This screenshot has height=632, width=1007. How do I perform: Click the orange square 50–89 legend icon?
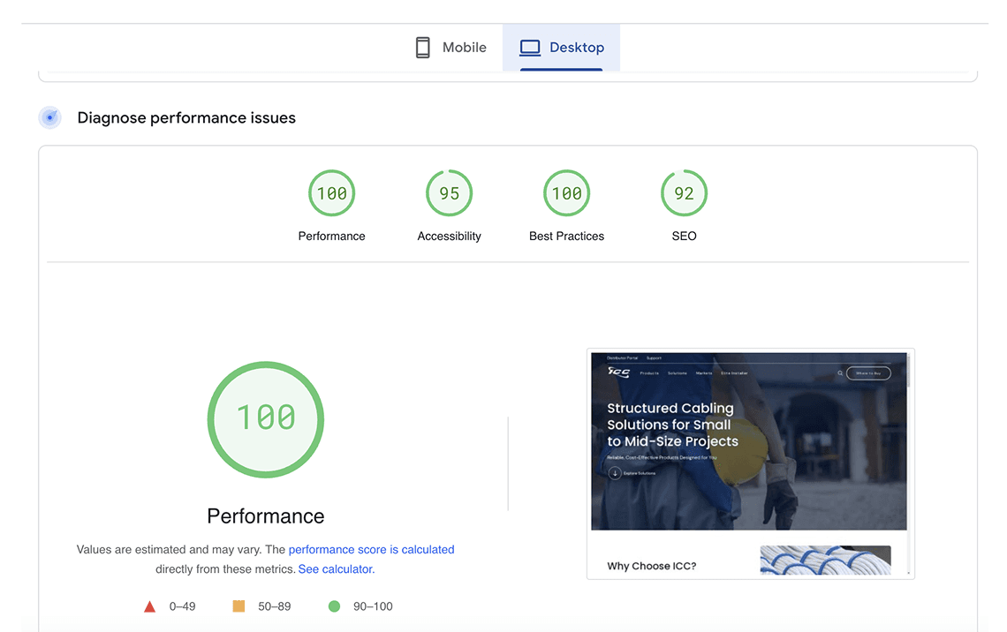point(238,606)
